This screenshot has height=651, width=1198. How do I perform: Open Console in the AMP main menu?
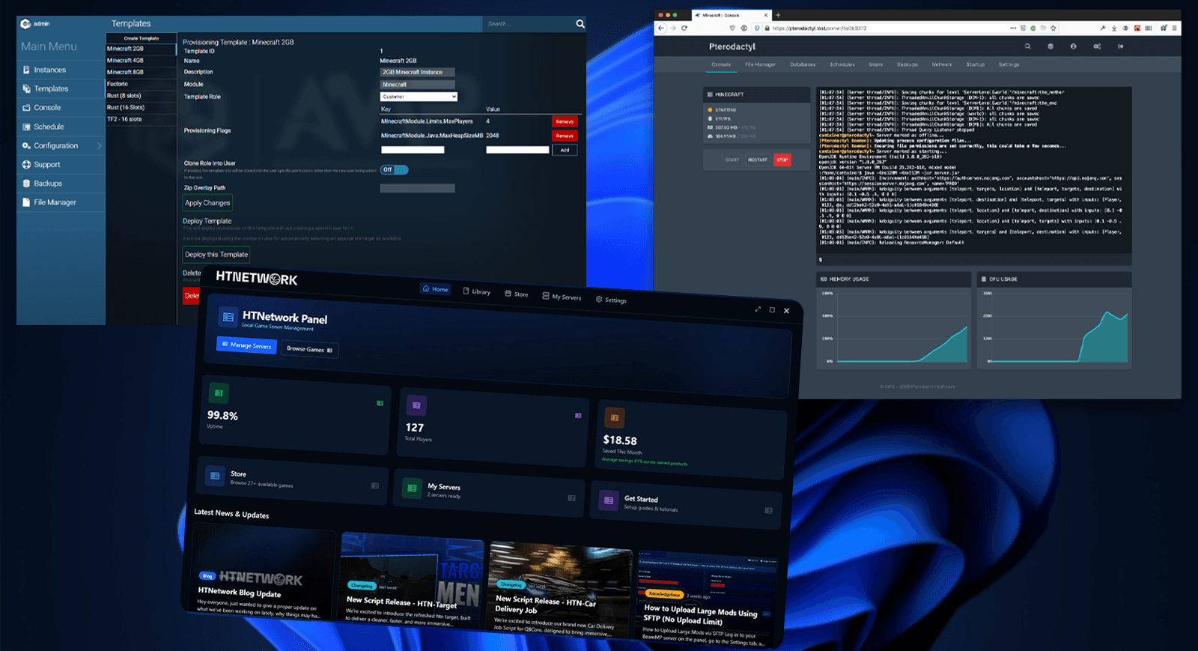(x=60, y=108)
